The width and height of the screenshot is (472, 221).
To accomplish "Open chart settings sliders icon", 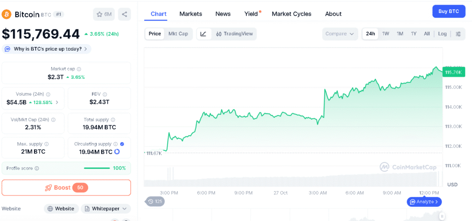I will (x=458, y=34).
